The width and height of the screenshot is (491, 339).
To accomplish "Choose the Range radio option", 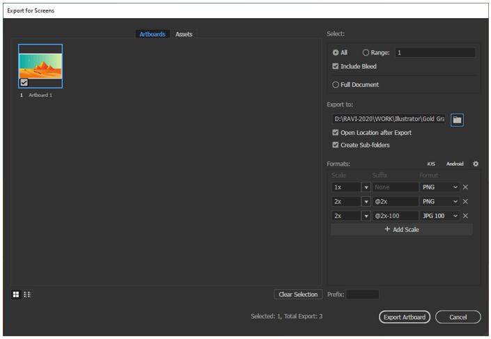I will (x=366, y=53).
